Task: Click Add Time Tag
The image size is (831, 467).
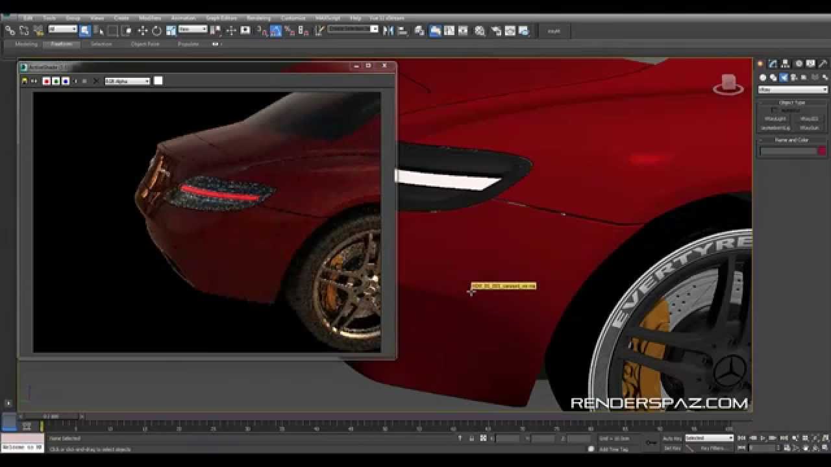Action: 614,449
